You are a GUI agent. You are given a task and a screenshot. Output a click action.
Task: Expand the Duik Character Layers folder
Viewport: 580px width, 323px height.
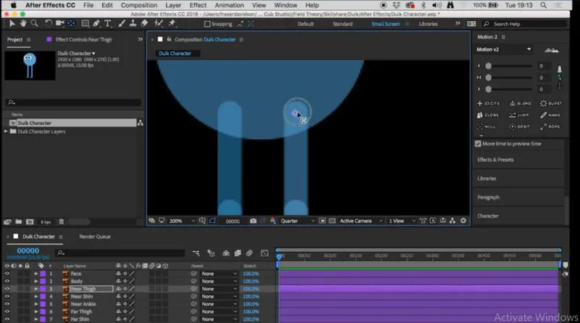tap(6, 131)
